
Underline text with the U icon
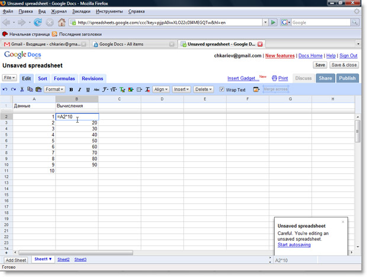(x=88, y=90)
